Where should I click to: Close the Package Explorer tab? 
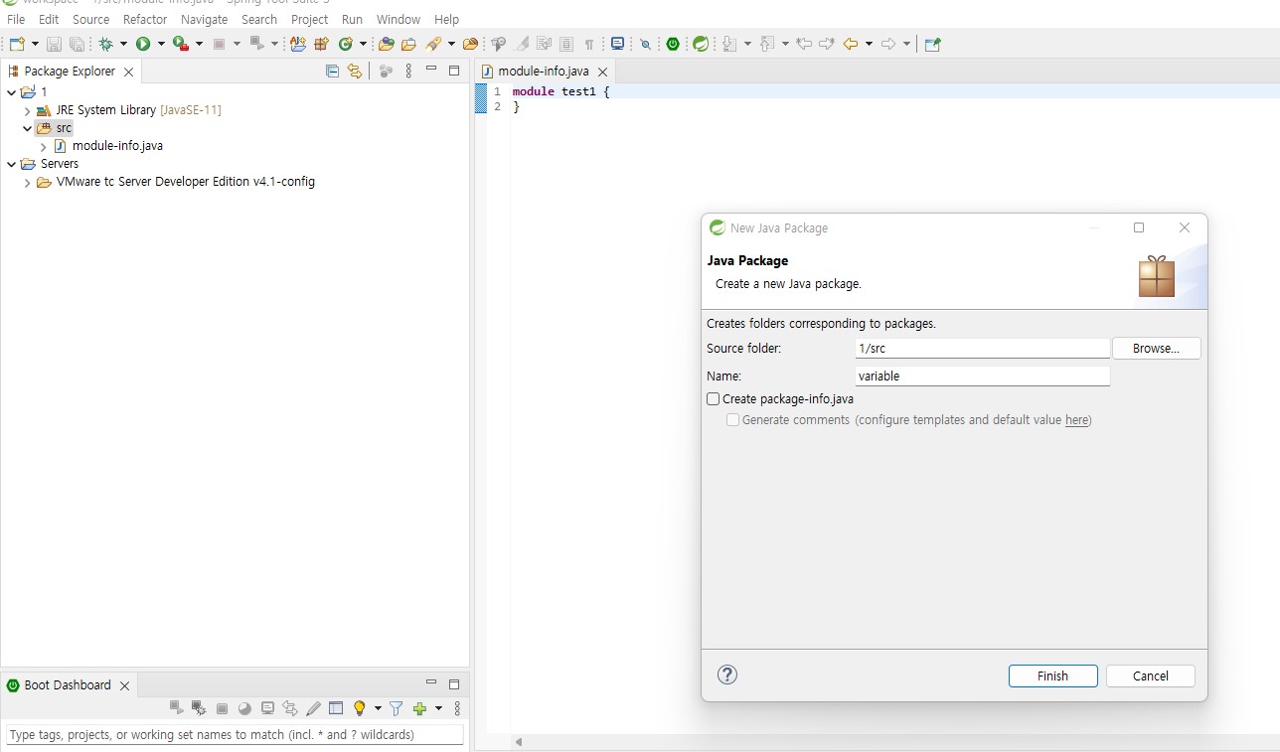(x=128, y=72)
